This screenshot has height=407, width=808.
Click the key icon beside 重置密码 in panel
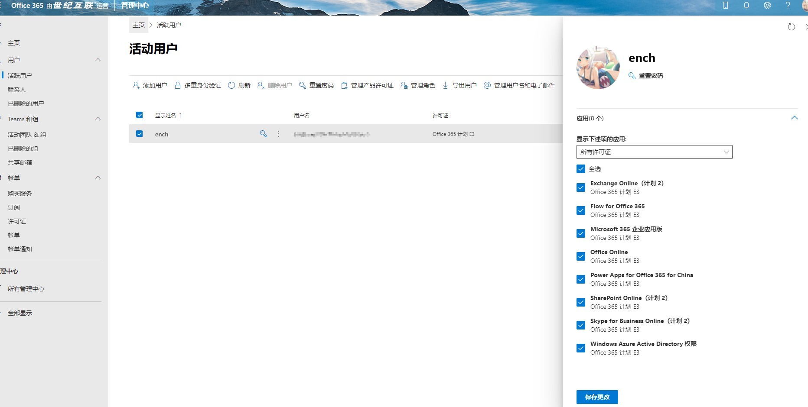coord(632,76)
